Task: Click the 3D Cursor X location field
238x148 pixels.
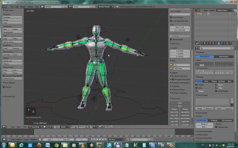Action: 180,51
